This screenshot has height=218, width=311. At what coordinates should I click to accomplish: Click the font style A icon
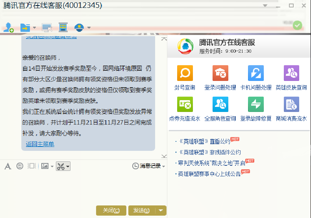[8, 166]
